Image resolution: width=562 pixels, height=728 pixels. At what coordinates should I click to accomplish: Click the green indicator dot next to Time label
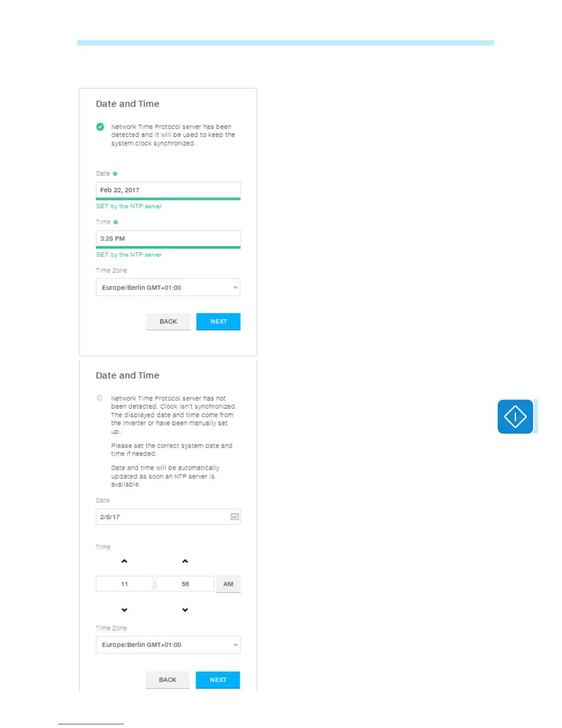click(116, 222)
